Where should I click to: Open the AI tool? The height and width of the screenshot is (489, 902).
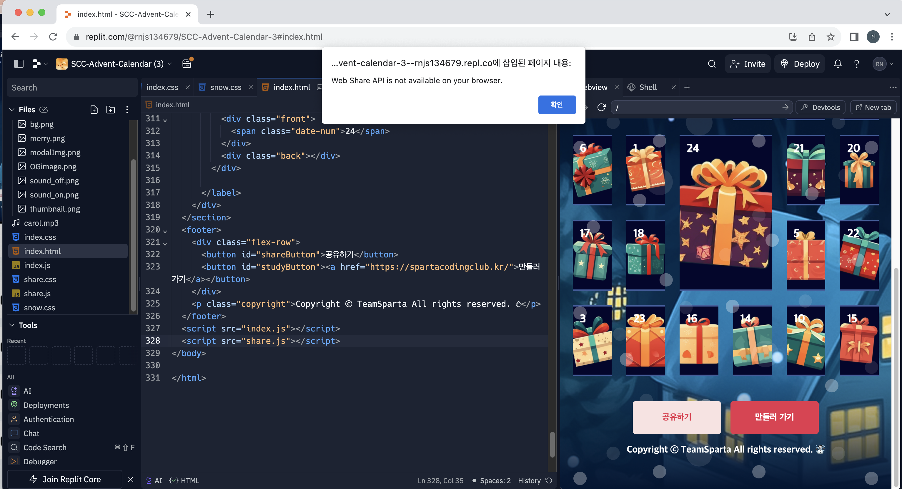tap(71, 391)
